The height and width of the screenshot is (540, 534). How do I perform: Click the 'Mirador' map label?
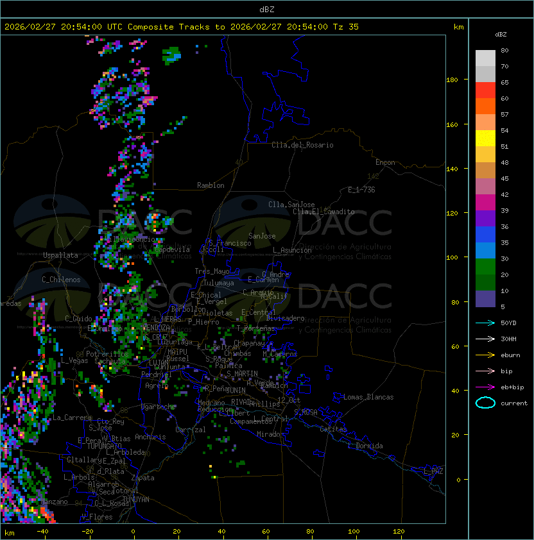coord(271,434)
